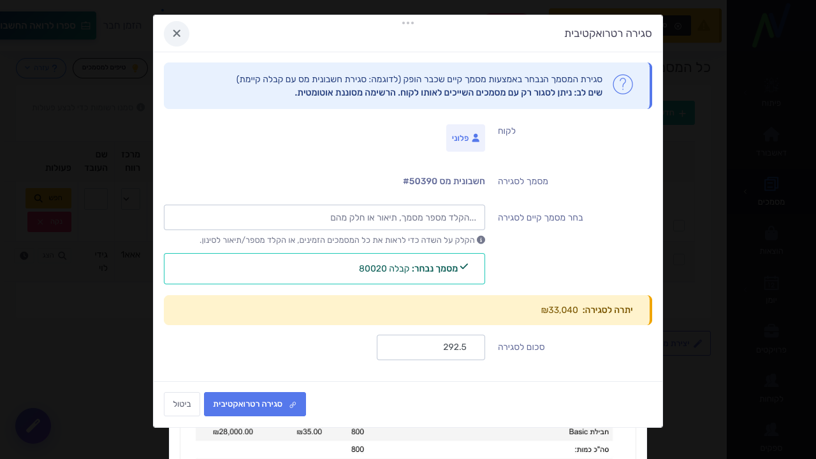Click the floating purple pencil edit button
The width and height of the screenshot is (816, 459).
[33, 426]
